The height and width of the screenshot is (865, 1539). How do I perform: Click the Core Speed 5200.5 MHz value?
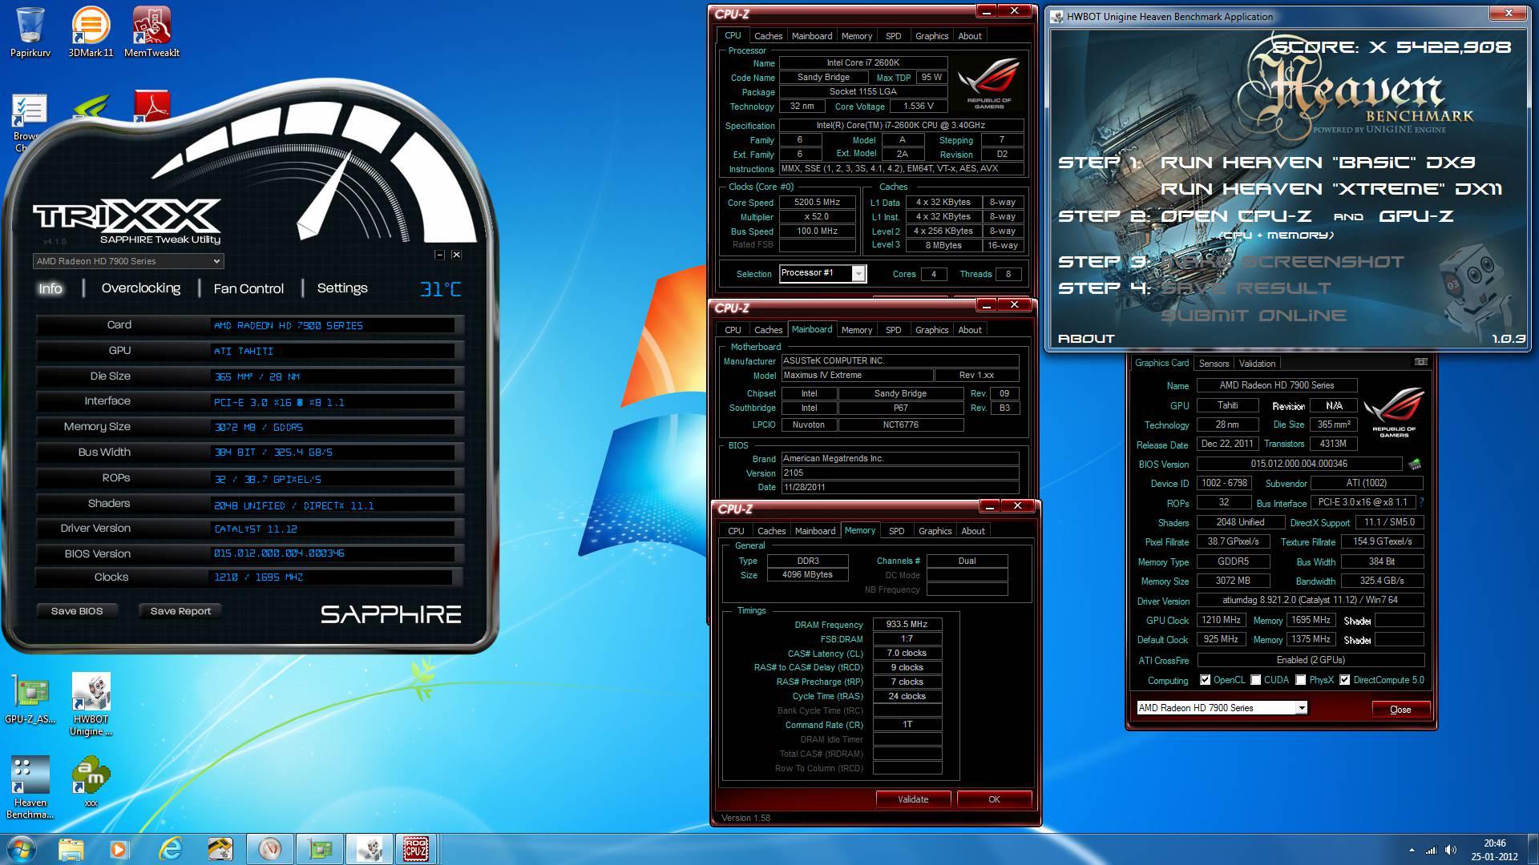tap(817, 203)
